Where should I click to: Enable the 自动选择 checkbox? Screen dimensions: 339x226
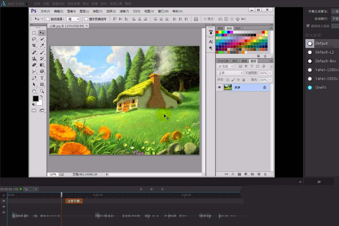[48, 19]
